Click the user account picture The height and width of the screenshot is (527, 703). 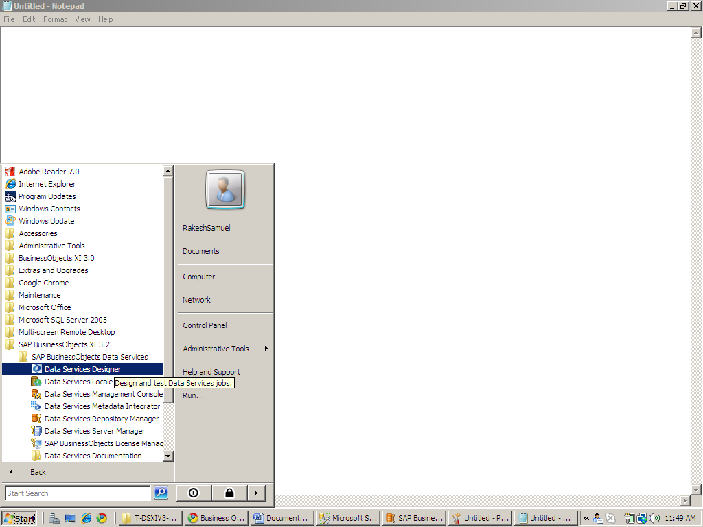225,189
